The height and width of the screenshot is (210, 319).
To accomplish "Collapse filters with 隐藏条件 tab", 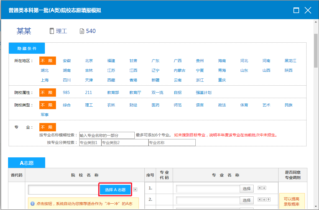I will click(x=27, y=48).
